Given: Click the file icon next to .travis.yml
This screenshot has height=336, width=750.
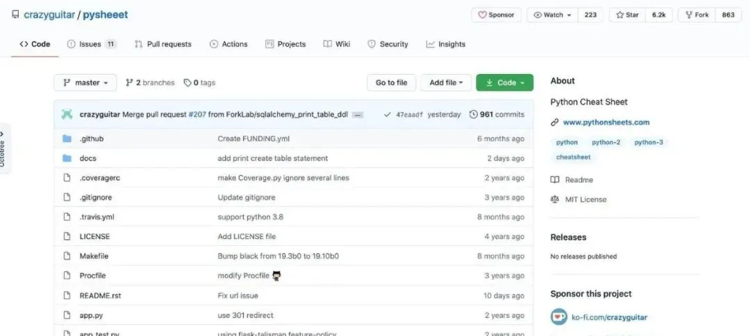Looking at the screenshot, I should (x=67, y=217).
